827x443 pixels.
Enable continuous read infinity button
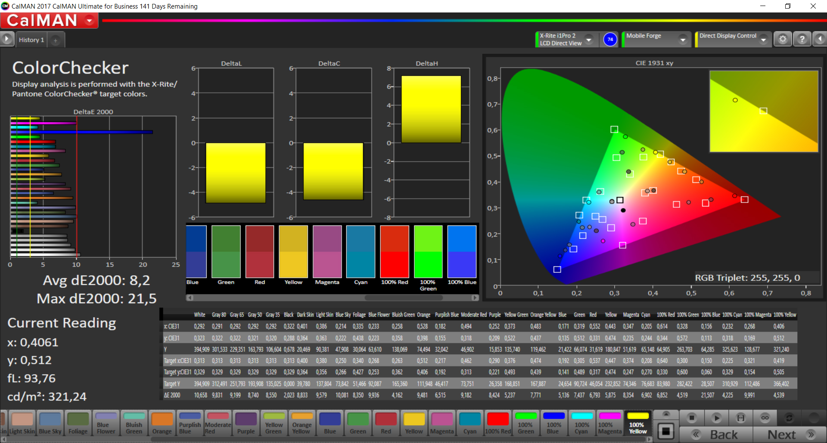tap(765, 418)
